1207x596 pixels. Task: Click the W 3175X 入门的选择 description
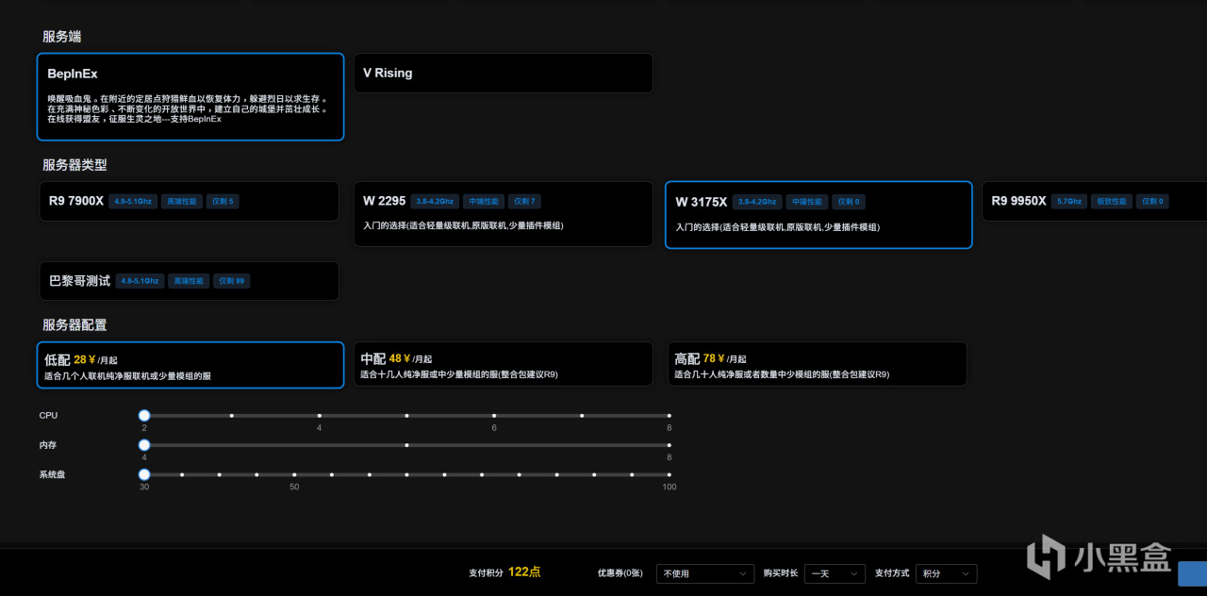tap(777, 227)
